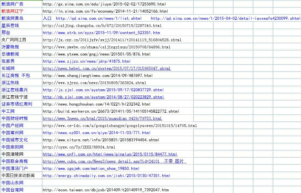
Task: Select the cell 长江商报 不包
Action: pos(21,75)
